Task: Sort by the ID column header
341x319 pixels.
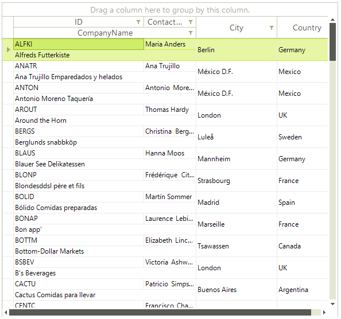Action: coord(79,22)
